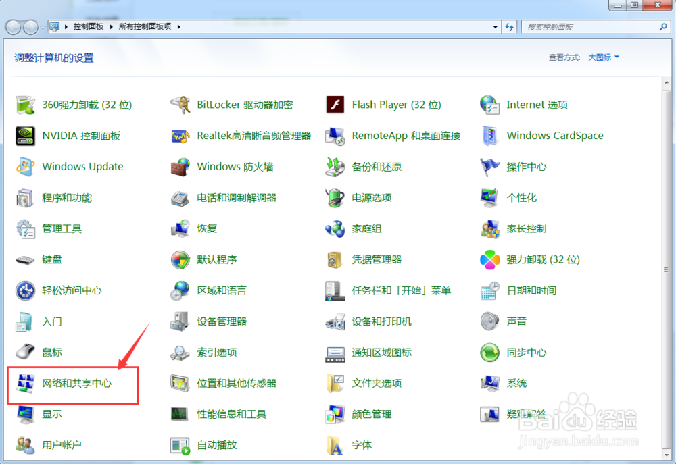The height and width of the screenshot is (464, 676).
Task: Open the 设备和打印机 icon
Action: (335, 321)
